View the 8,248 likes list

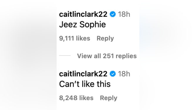coord(76,98)
